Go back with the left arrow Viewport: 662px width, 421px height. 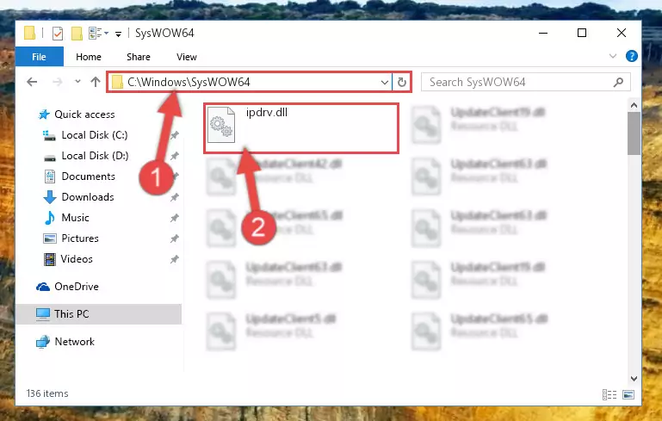click(x=32, y=82)
